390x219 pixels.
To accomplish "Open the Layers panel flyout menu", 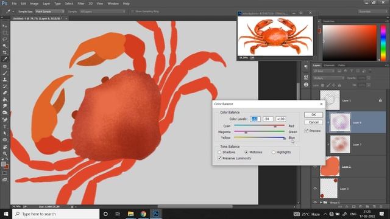I will pyautogui.click(x=387, y=65).
